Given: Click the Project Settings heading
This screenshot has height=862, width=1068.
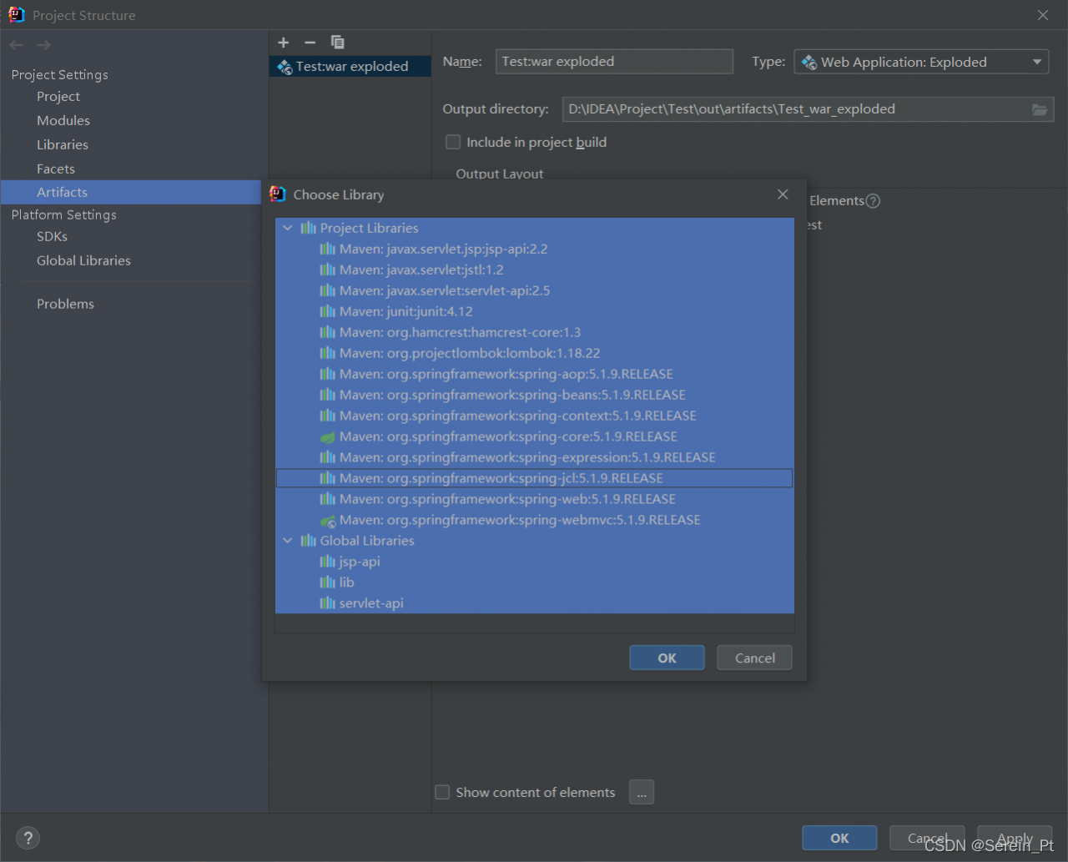Looking at the screenshot, I should (59, 75).
